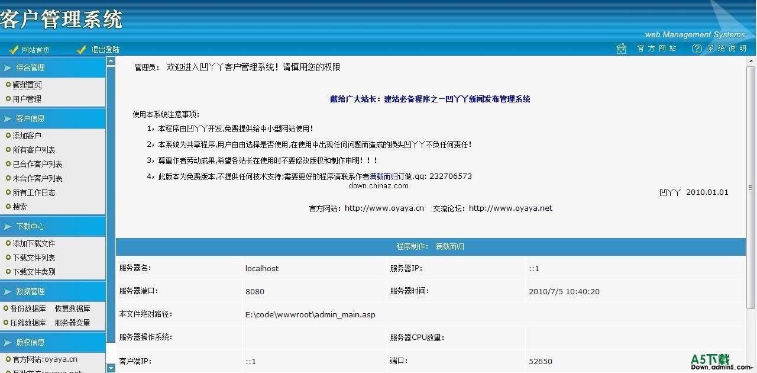Image resolution: width=757 pixels, height=373 pixels.
Task: Collapse the 数据管理 sidebar section
Action: point(53,291)
